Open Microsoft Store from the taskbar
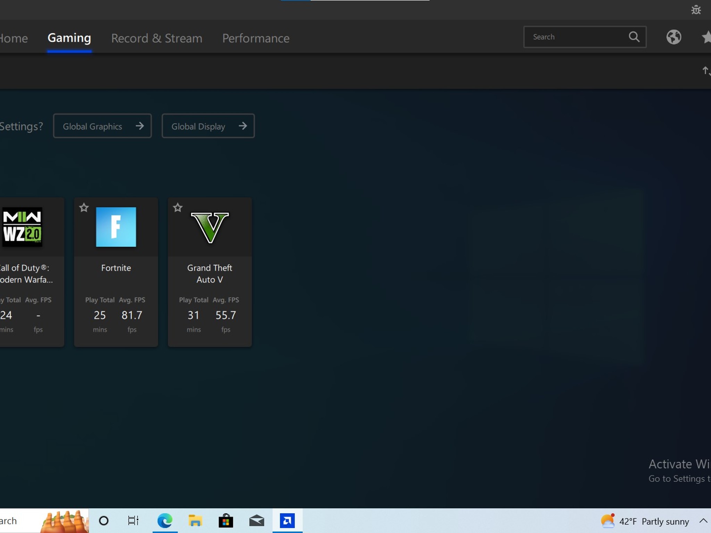Image resolution: width=711 pixels, height=533 pixels. [226, 521]
